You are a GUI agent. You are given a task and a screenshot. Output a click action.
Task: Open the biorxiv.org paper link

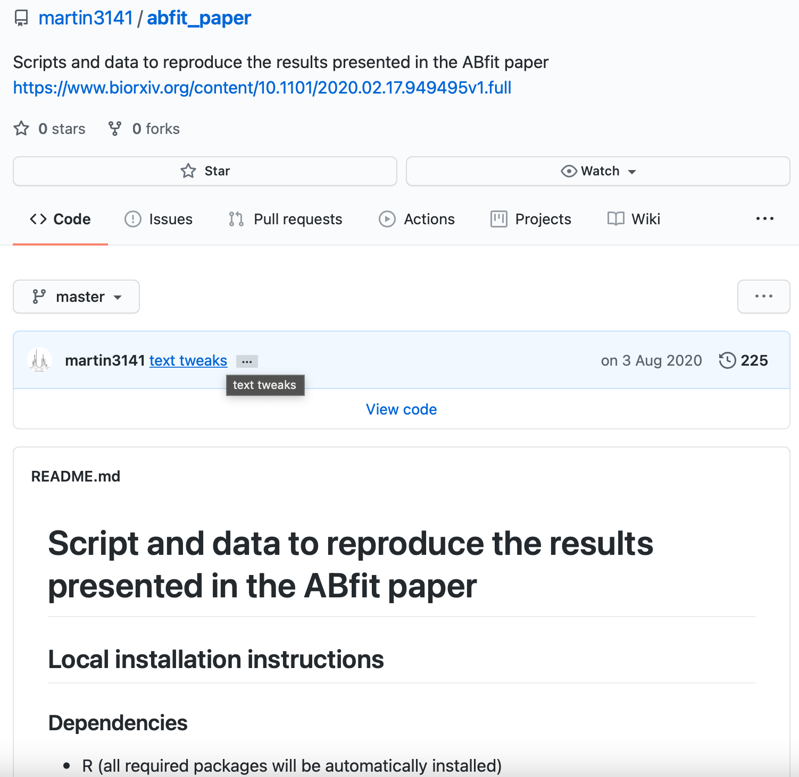tap(262, 88)
